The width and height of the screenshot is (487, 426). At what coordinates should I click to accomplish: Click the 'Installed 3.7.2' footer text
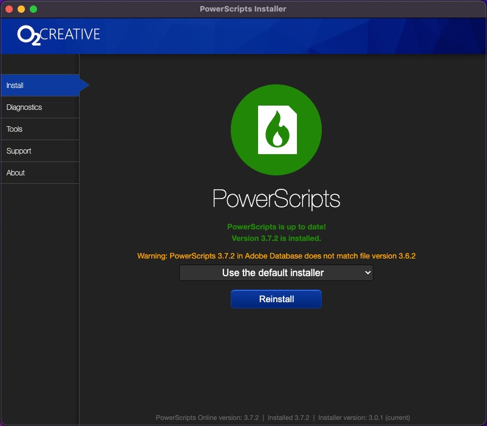tap(288, 418)
